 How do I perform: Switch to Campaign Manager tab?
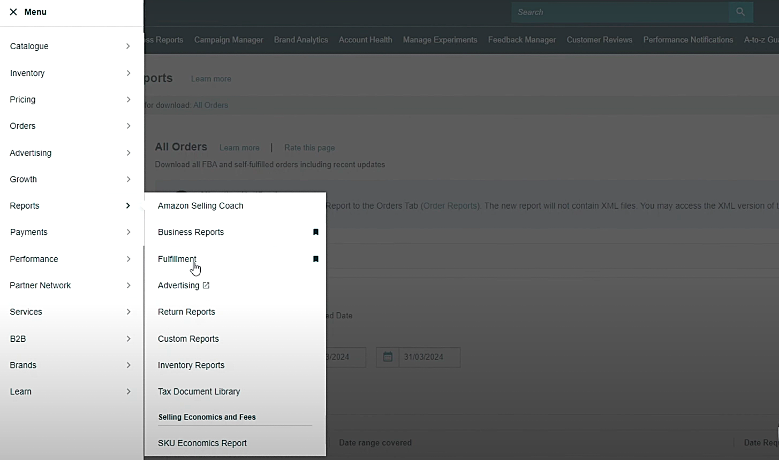[x=229, y=40]
